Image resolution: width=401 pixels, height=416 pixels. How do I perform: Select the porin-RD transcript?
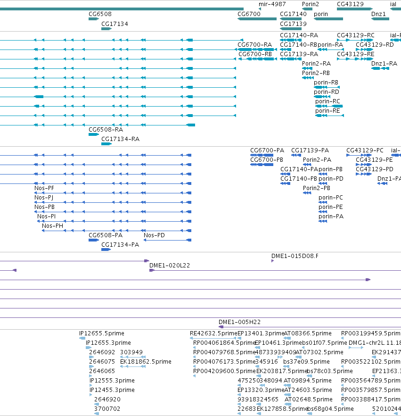[x=322, y=97]
